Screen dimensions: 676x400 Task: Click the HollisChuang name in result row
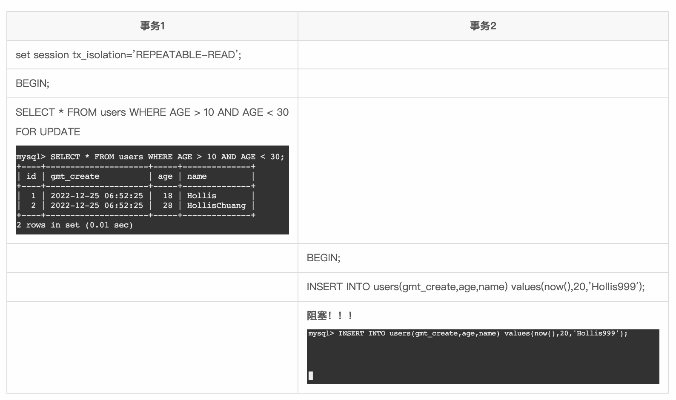click(216, 206)
